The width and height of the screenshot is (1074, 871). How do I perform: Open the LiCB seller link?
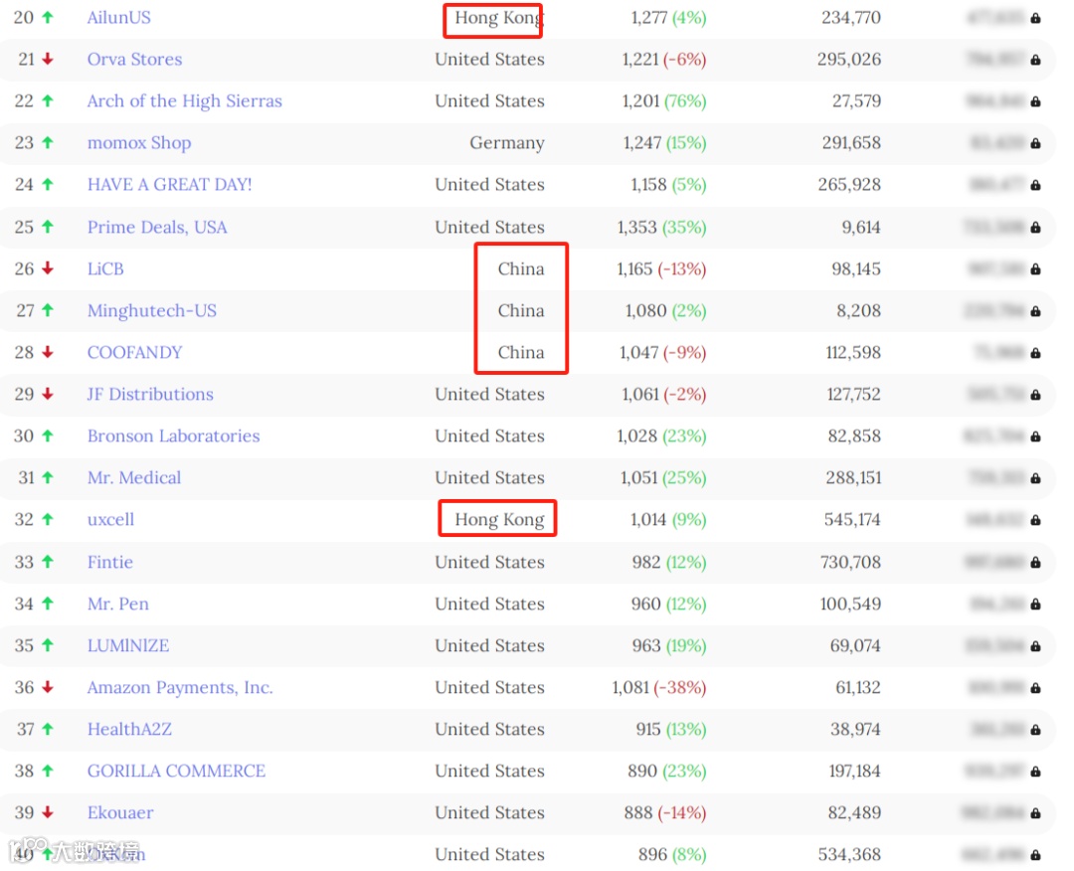[x=105, y=269]
